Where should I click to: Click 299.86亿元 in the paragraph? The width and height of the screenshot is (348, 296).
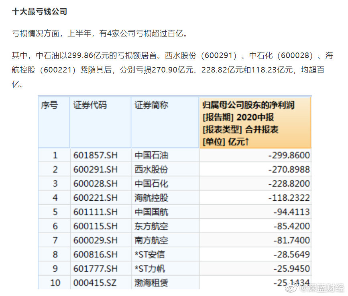[x=88, y=55]
